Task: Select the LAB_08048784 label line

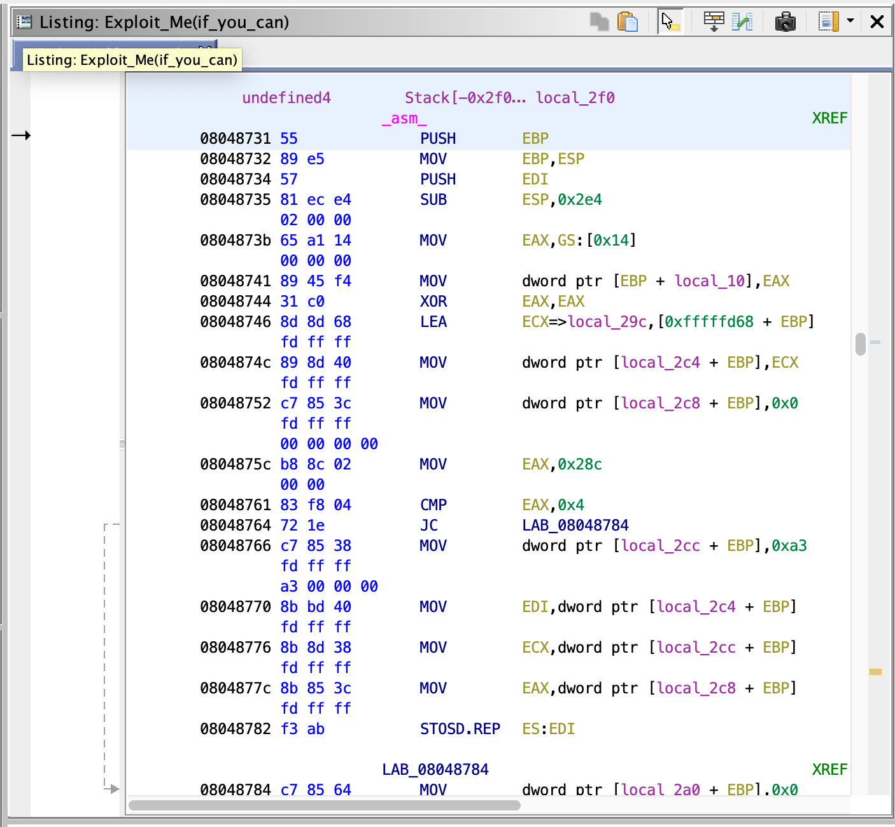Action: pos(435,770)
